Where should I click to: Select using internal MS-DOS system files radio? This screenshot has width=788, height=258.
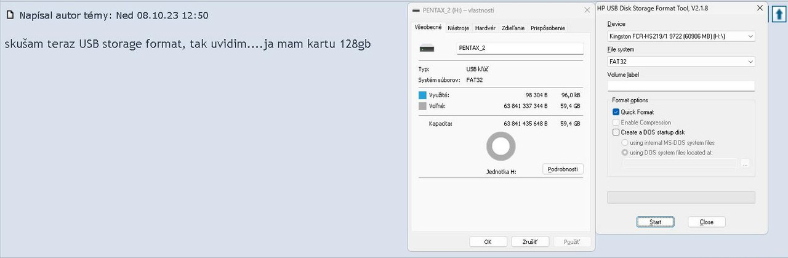(x=625, y=143)
